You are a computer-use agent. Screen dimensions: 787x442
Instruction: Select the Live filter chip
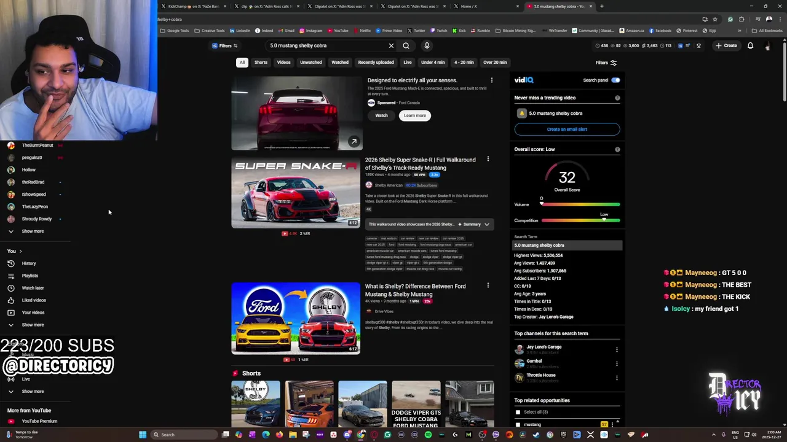click(407, 62)
